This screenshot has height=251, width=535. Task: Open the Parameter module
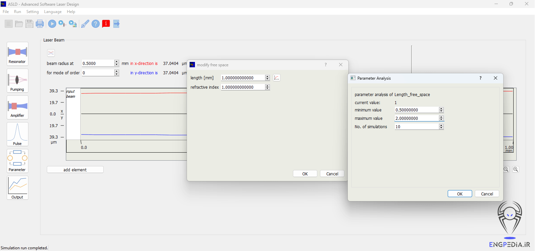(17, 161)
